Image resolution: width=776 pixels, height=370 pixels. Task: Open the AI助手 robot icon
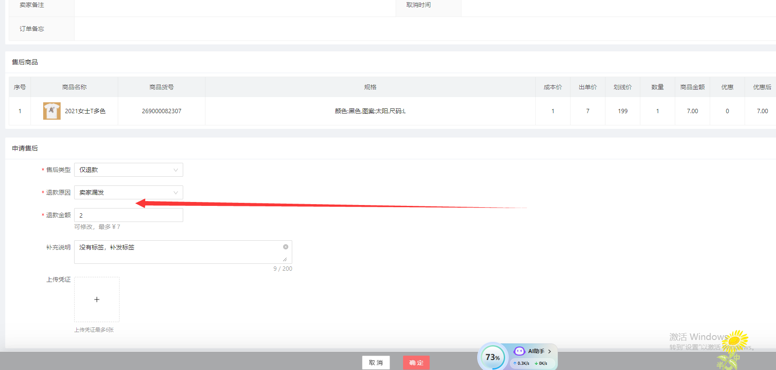(519, 351)
